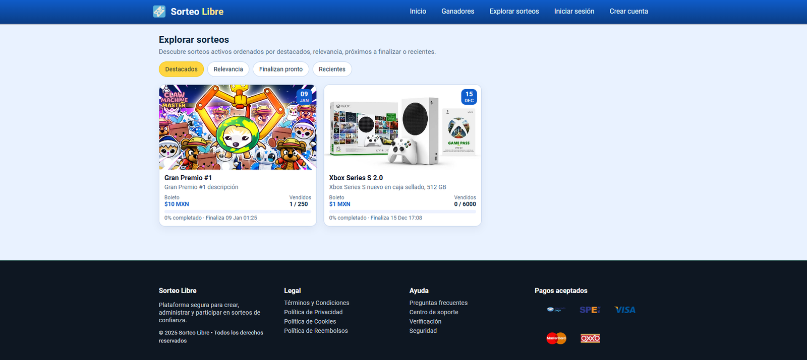The height and width of the screenshot is (360, 807).
Task: Switch to the Relevancia filter
Action: click(228, 69)
